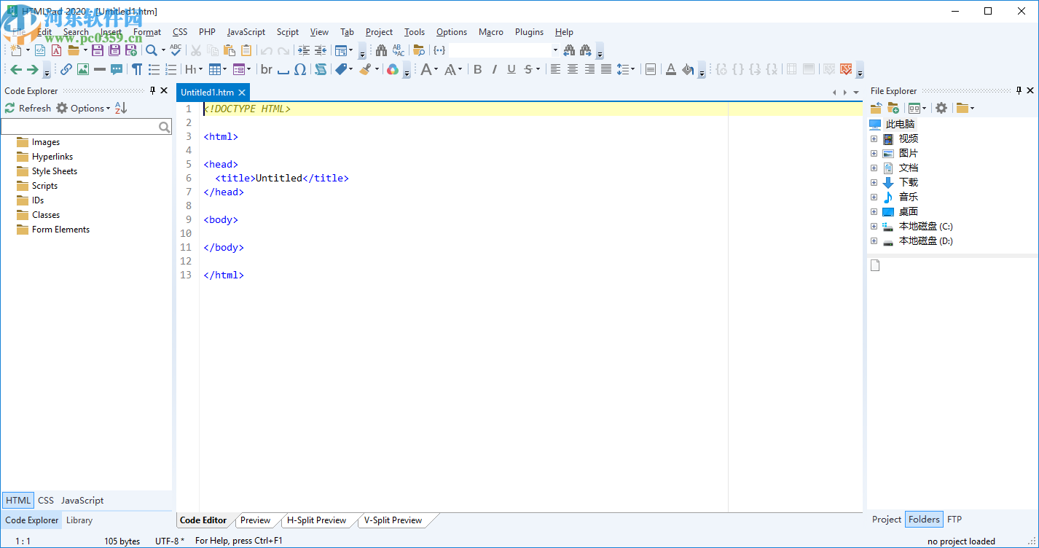Click the save file icon
The width and height of the screenshot is (1039, 548).
97,50
